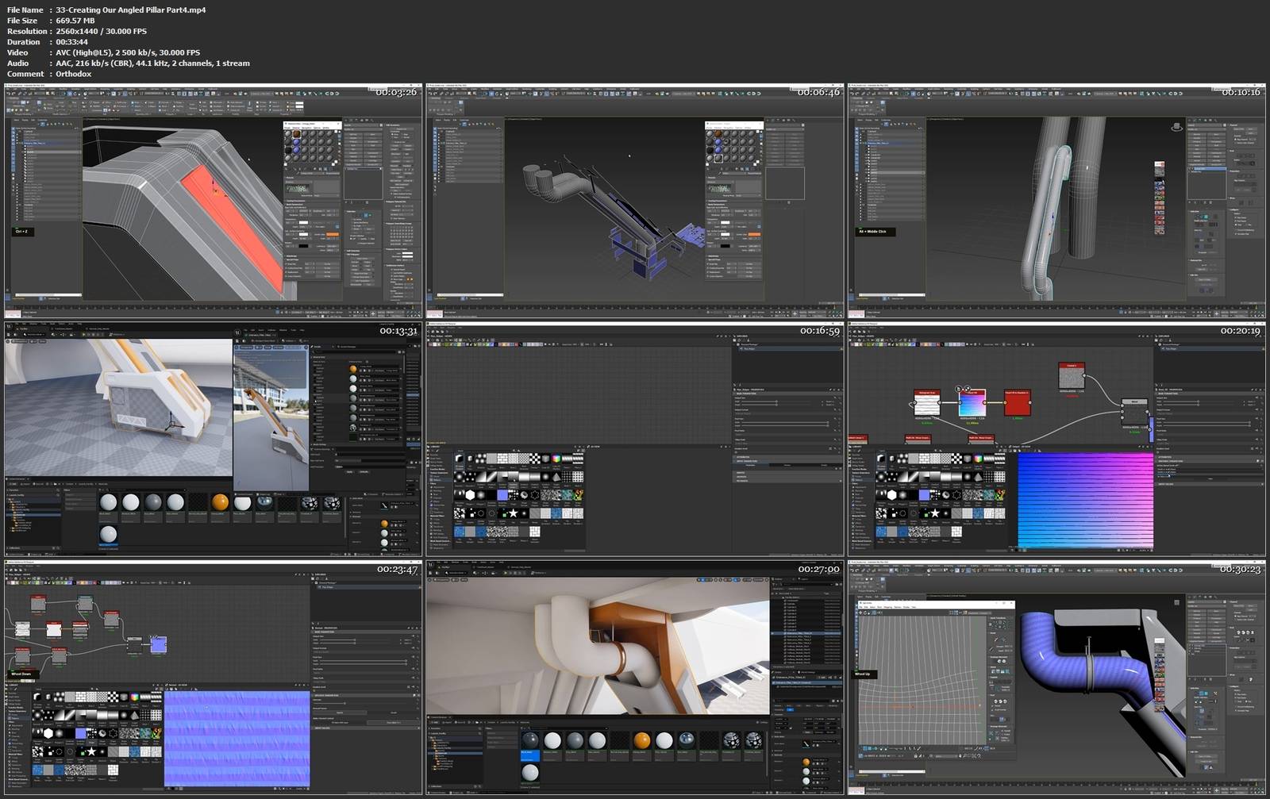Screen dimensions: 1270x799
Task: Select the blue-pink gradient node in the 00:20:19 graph
Action: pos(972,403)
